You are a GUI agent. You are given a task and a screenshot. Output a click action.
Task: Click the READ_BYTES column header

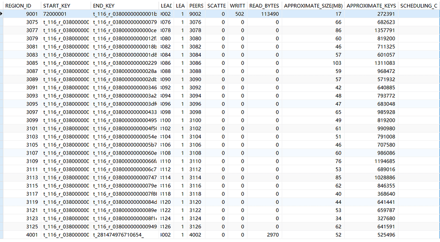(x=263, y=6)
